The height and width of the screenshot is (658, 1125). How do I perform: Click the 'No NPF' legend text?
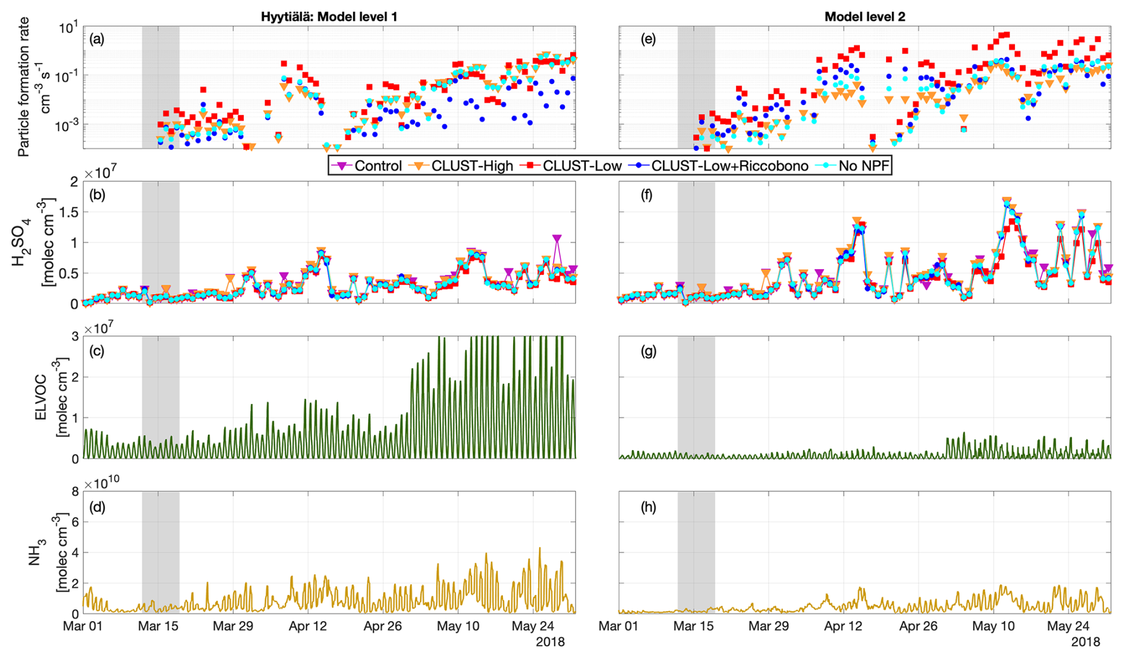click(863, 166)
